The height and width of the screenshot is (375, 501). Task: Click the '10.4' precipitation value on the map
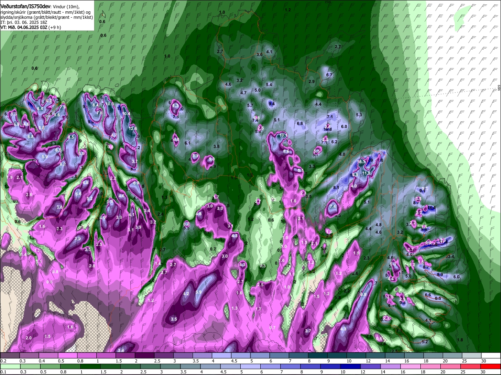[126, 114]
